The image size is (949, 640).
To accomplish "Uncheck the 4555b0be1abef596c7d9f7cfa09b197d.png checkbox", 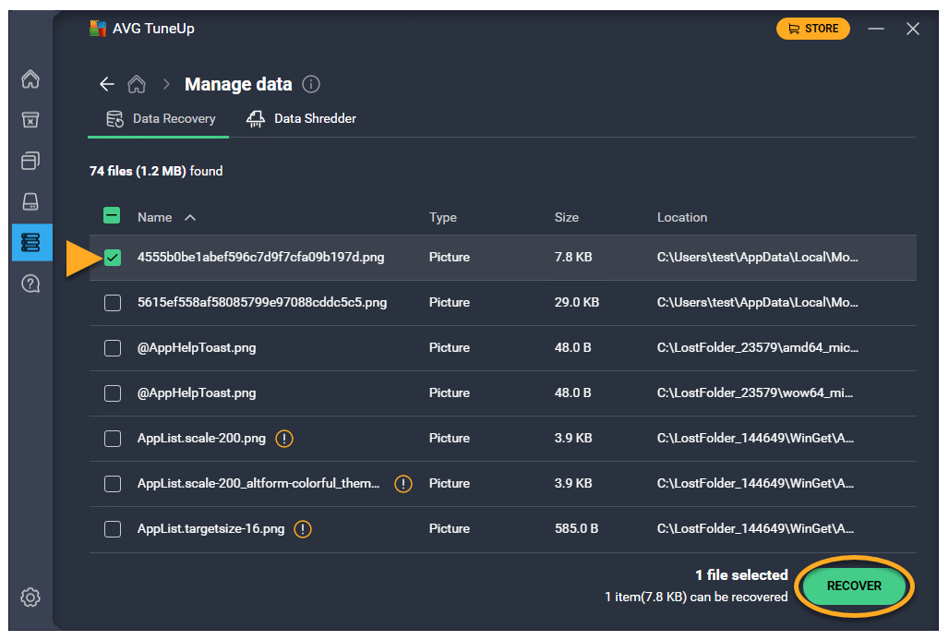I will pyautogui.click(x=113, y=258).
